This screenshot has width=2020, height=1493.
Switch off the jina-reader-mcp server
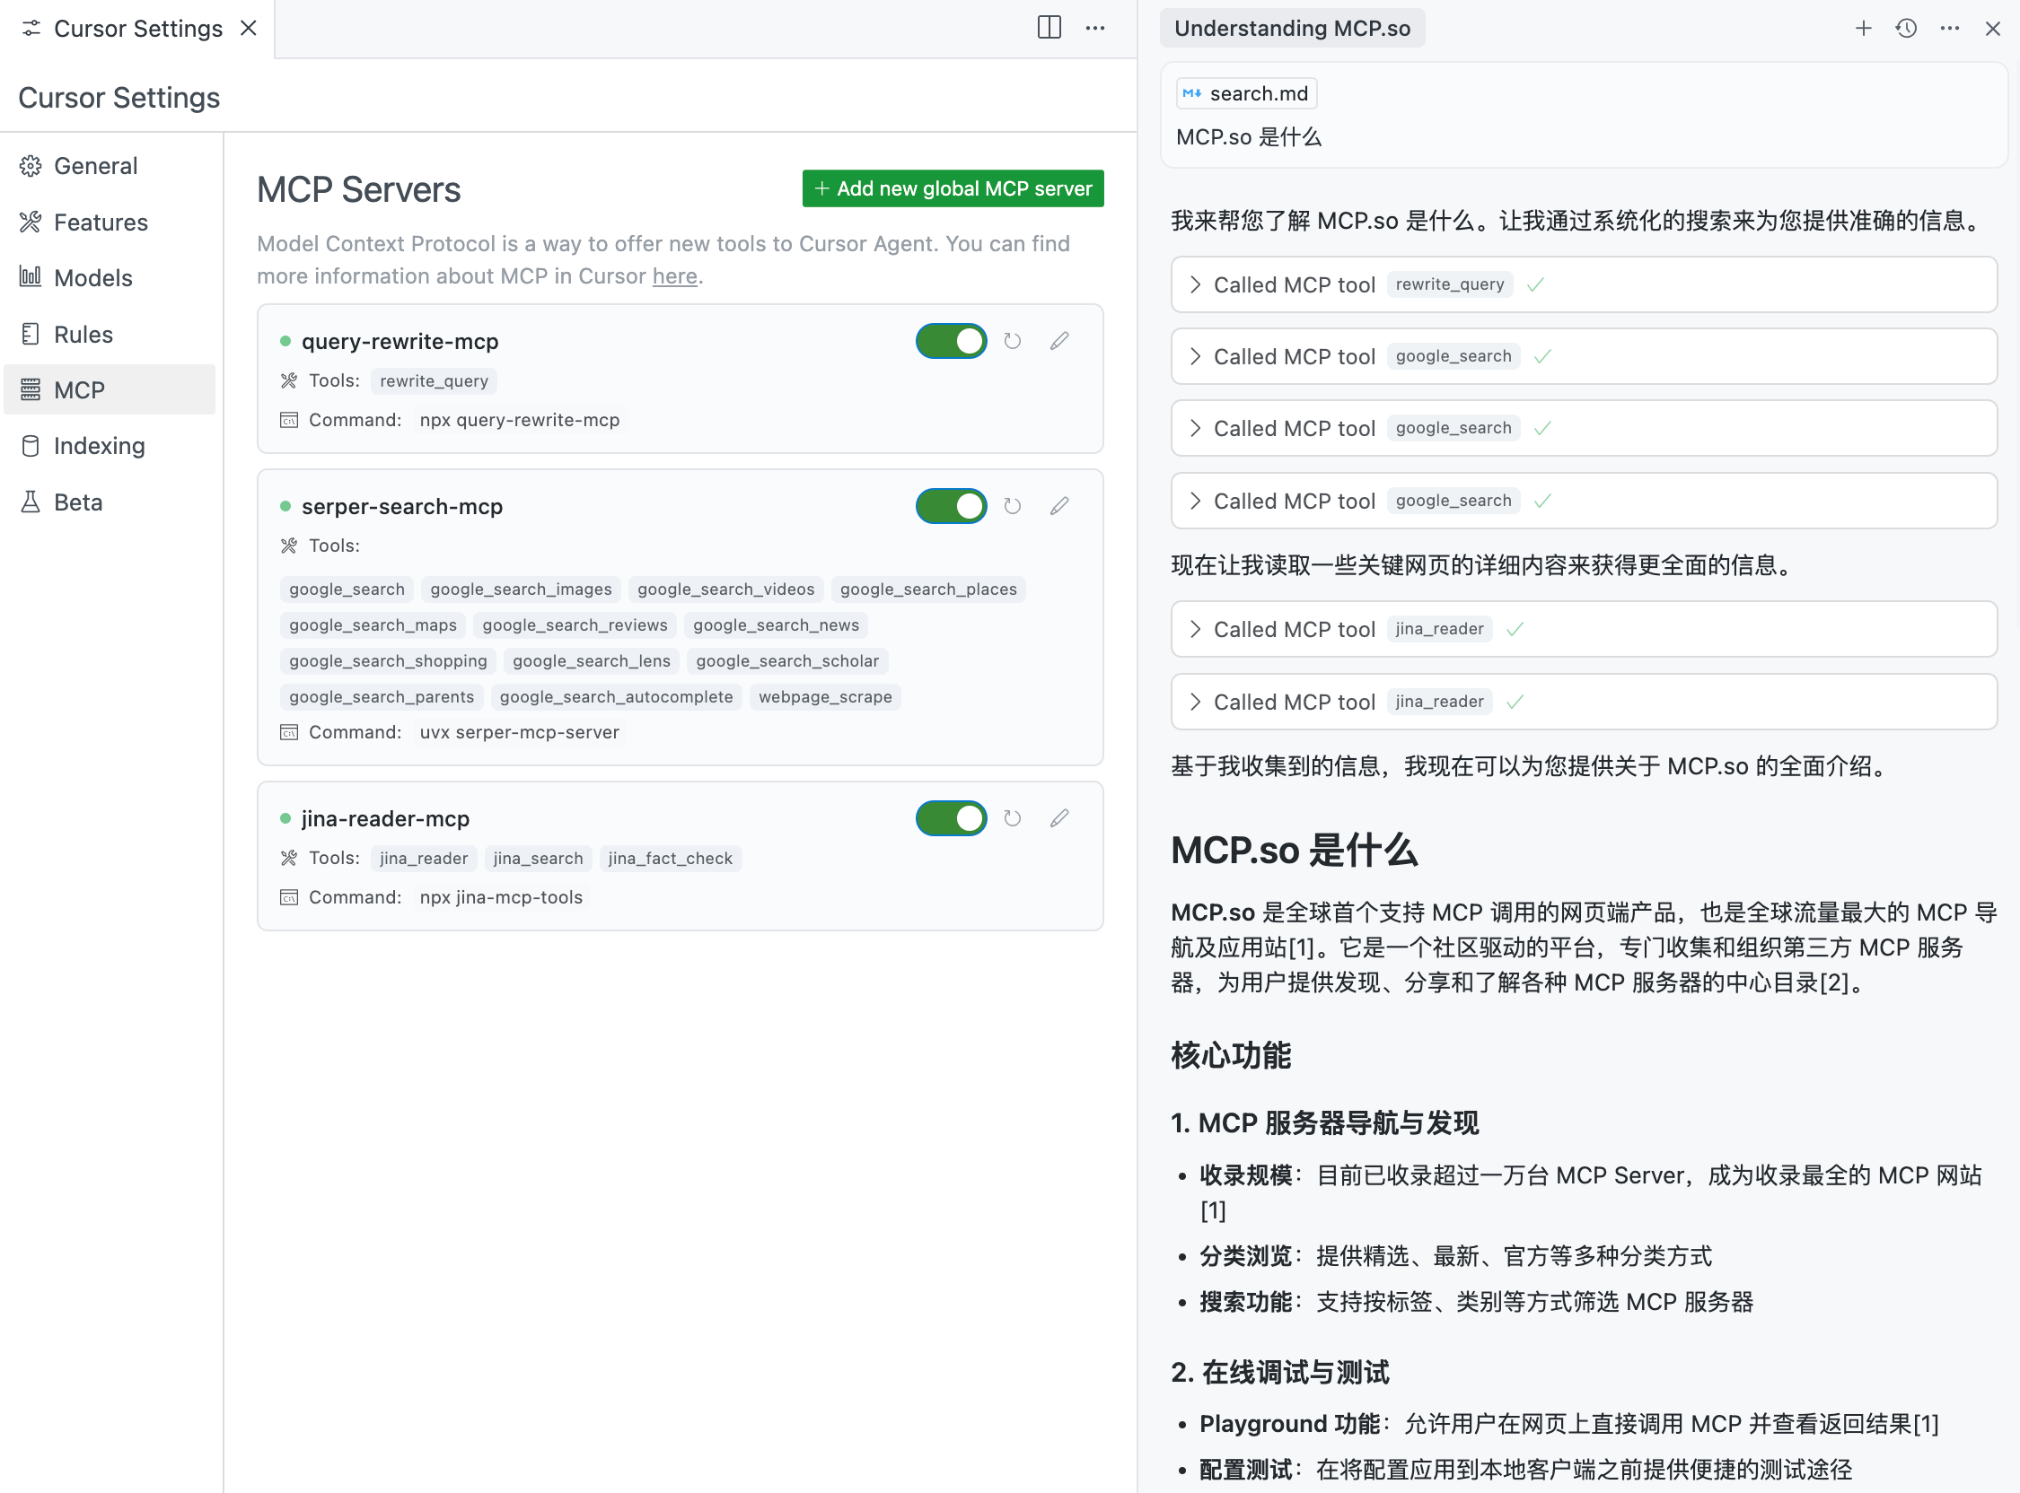pyautogui.click(x=952, y=819)
